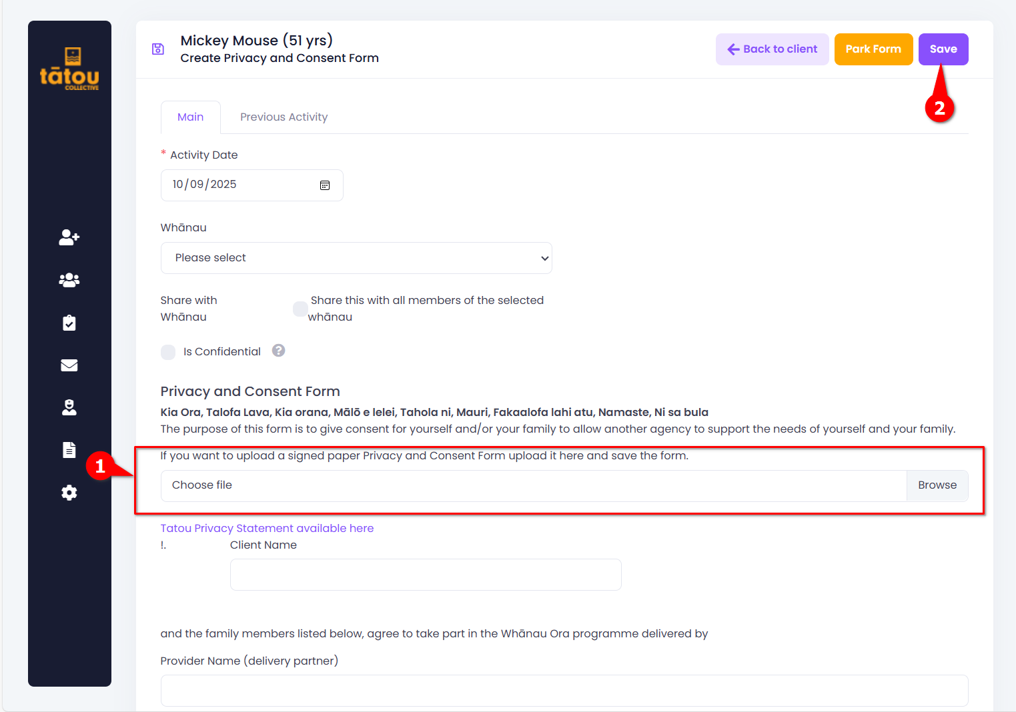The width and height of the screenshot is (1016, 712).
Task: Click the Activity Date input field
Action: point(252,185)
